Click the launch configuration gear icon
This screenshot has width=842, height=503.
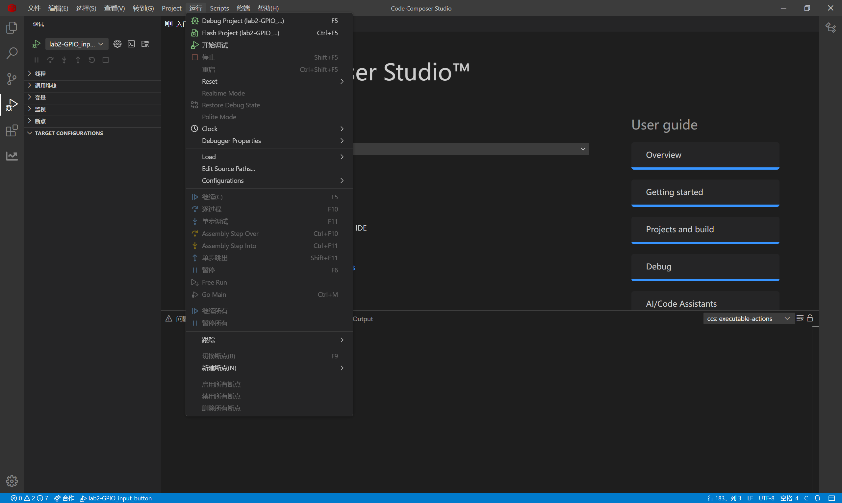(117, 44)
